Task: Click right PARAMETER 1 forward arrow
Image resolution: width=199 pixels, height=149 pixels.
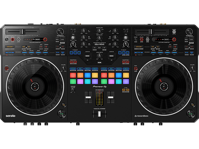Action: click(x=128, y=62)
